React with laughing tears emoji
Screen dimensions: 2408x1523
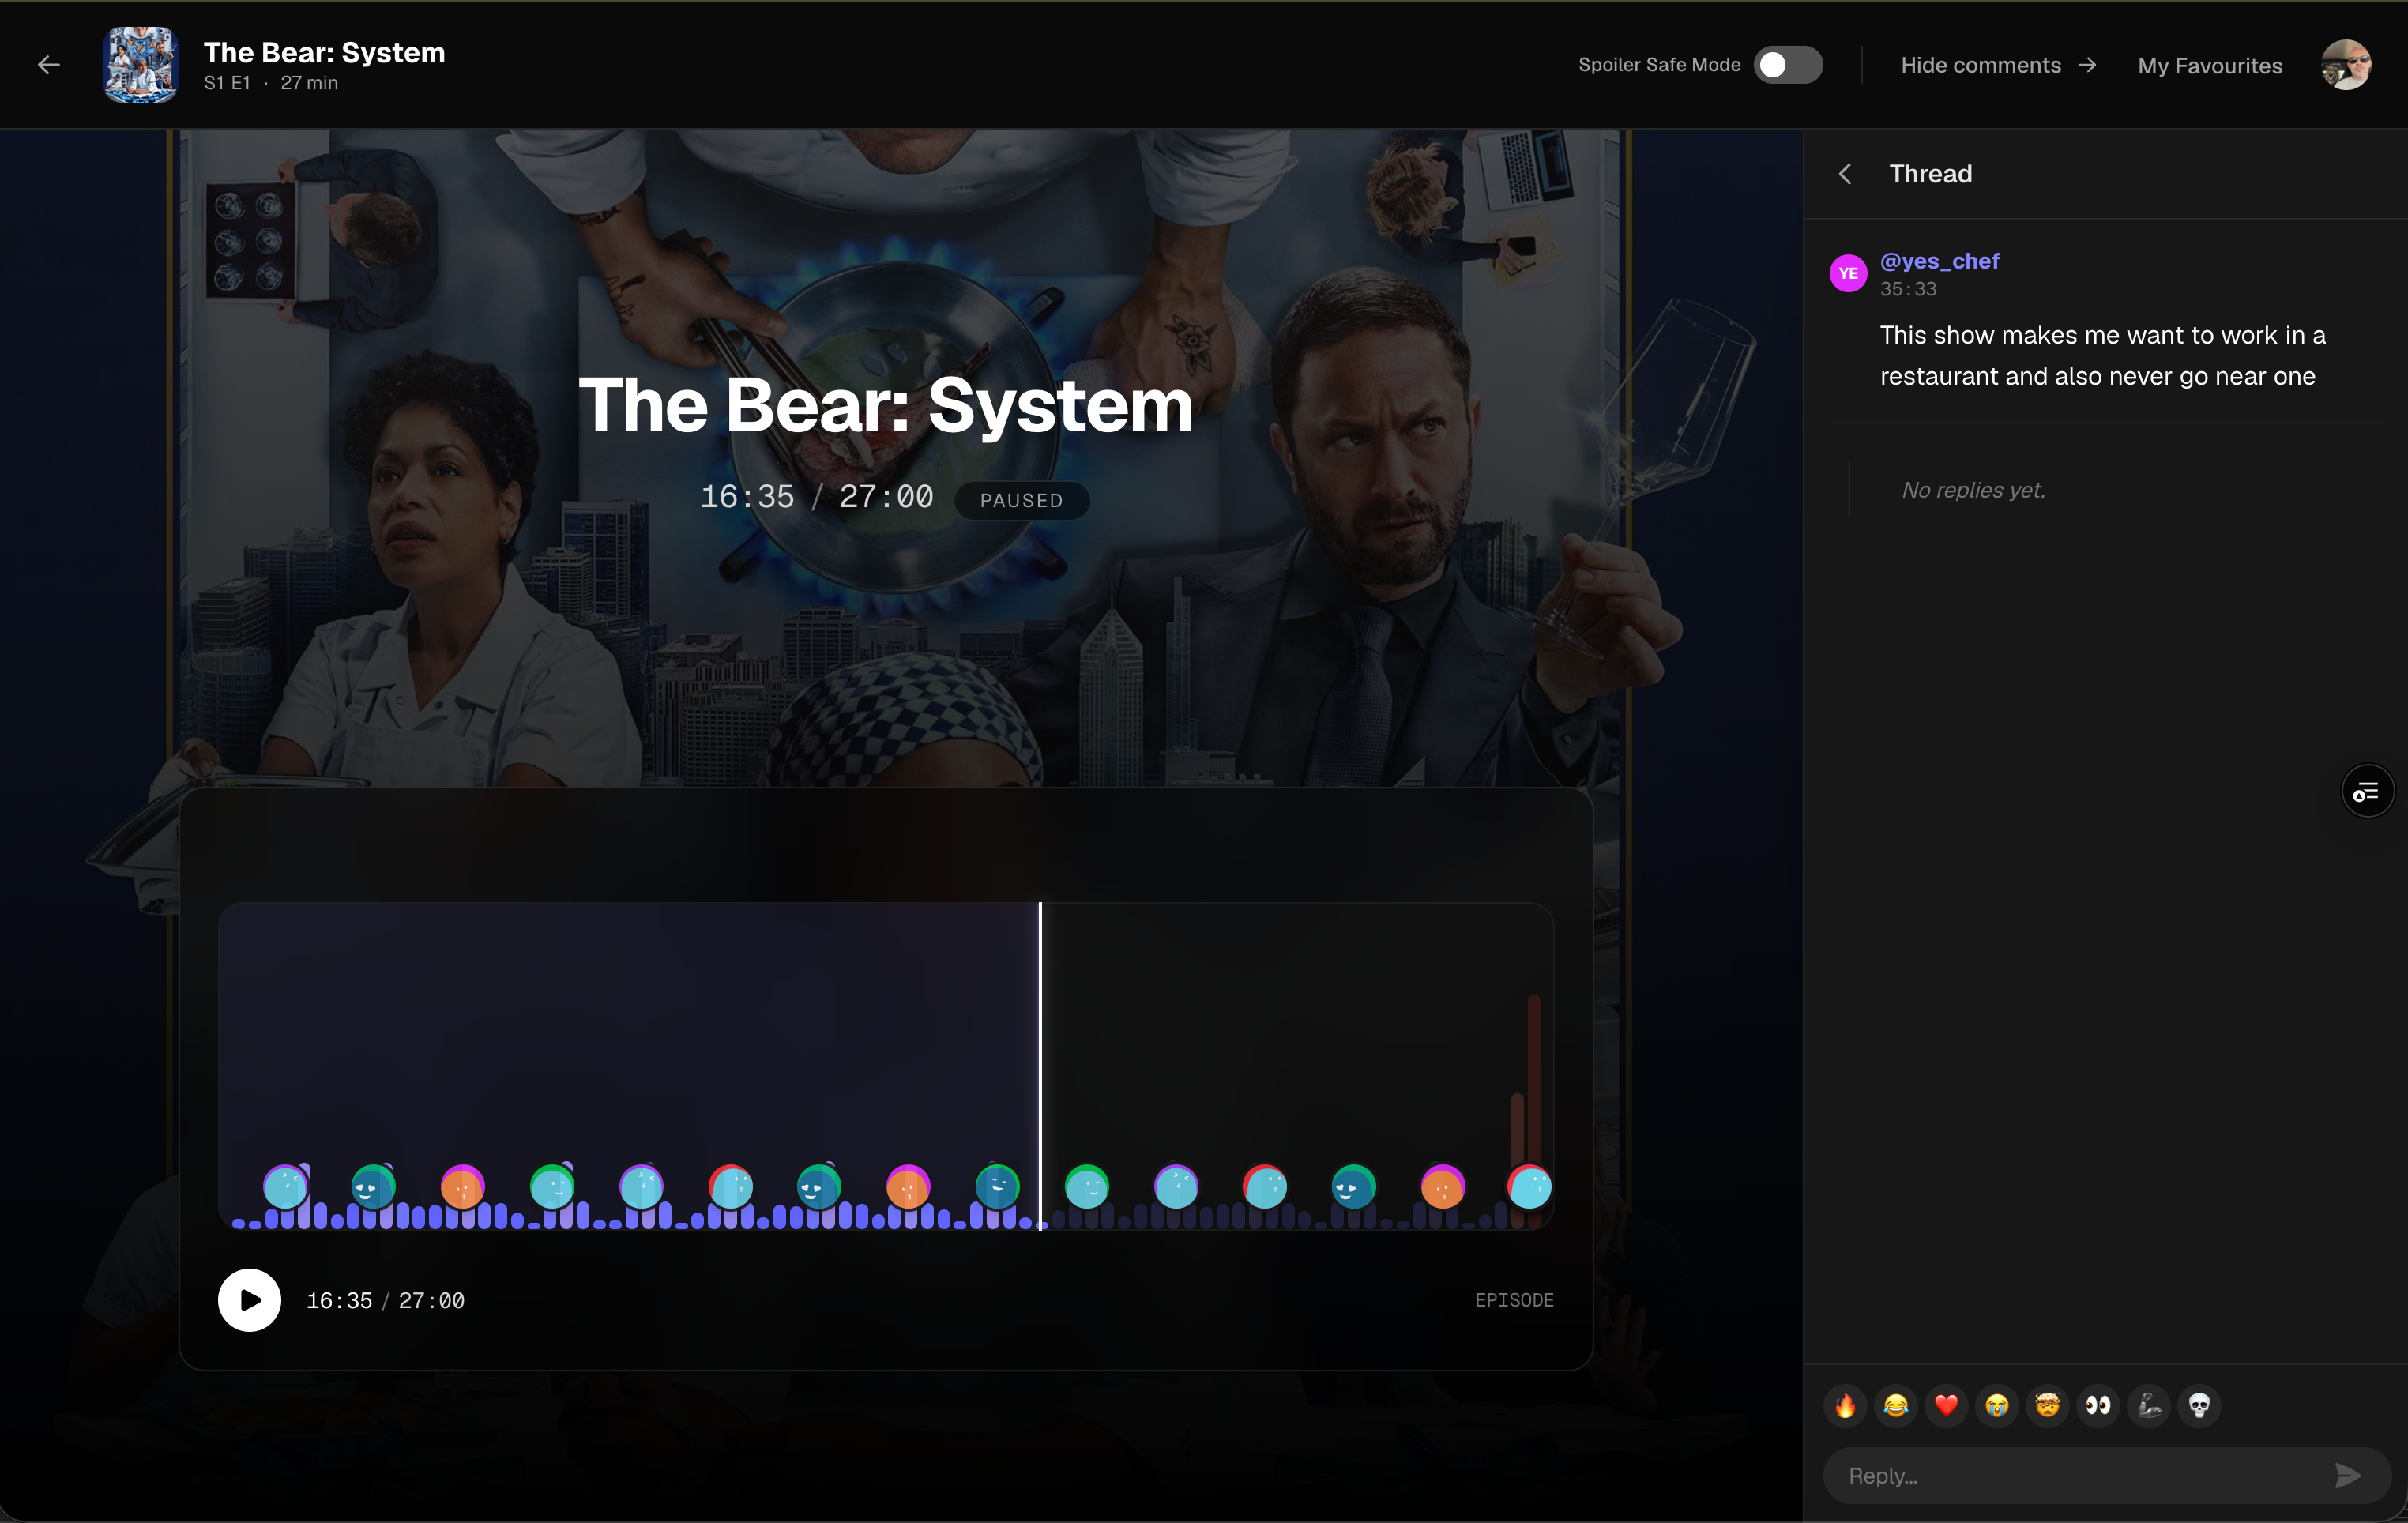pos(1896,1406)
